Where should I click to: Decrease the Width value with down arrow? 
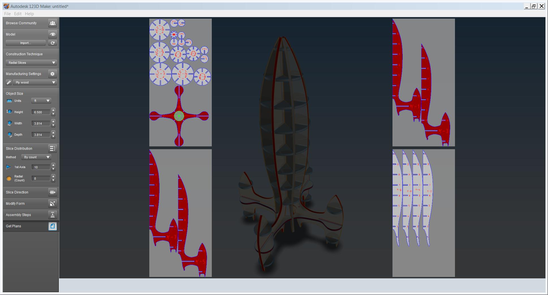click(x=53, y=125)
